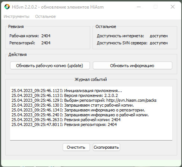The width and height of the screenshot is (182, 167).
Task: Click the window title text HiSvn 2.2.0.2
Action: click(25, 7)
